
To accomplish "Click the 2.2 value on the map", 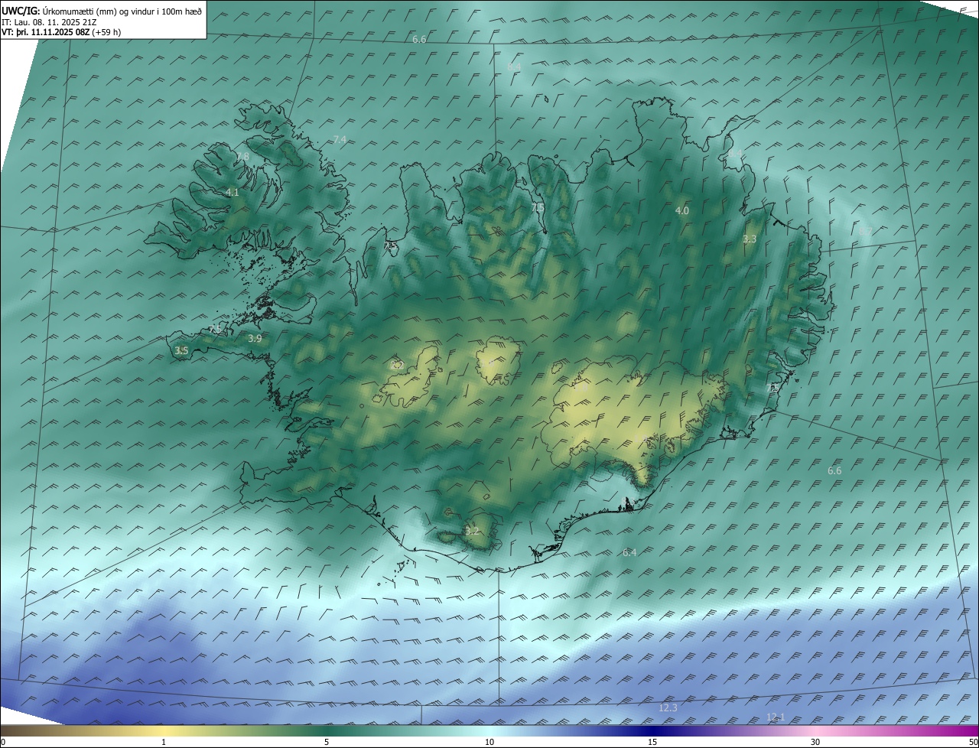I will (x=396, y=366).
